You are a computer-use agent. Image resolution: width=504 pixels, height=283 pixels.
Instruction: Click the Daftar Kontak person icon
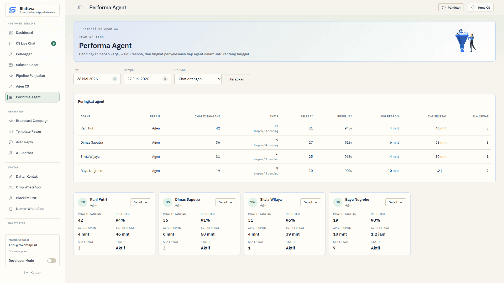click(x=11, y=177)
